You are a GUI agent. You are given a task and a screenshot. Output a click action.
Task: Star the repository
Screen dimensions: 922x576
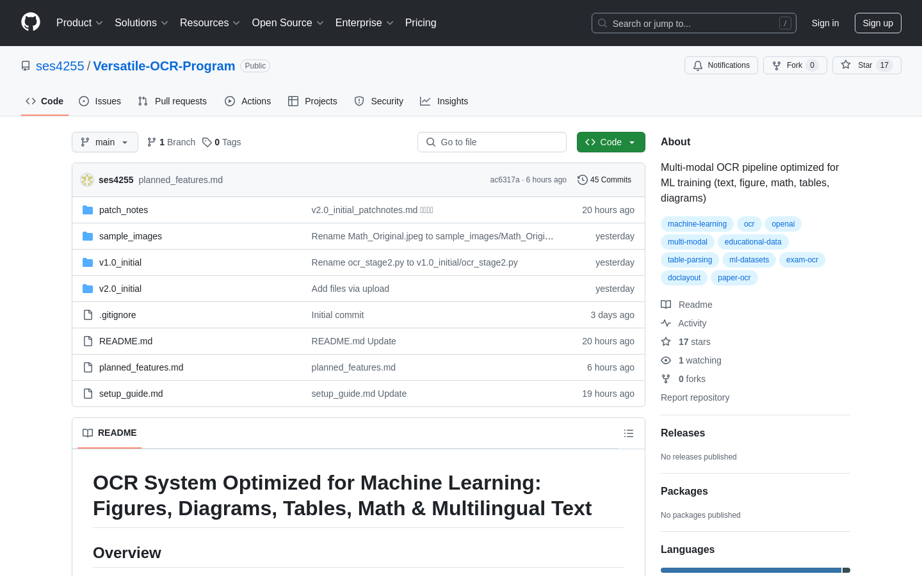pos(866,65)
